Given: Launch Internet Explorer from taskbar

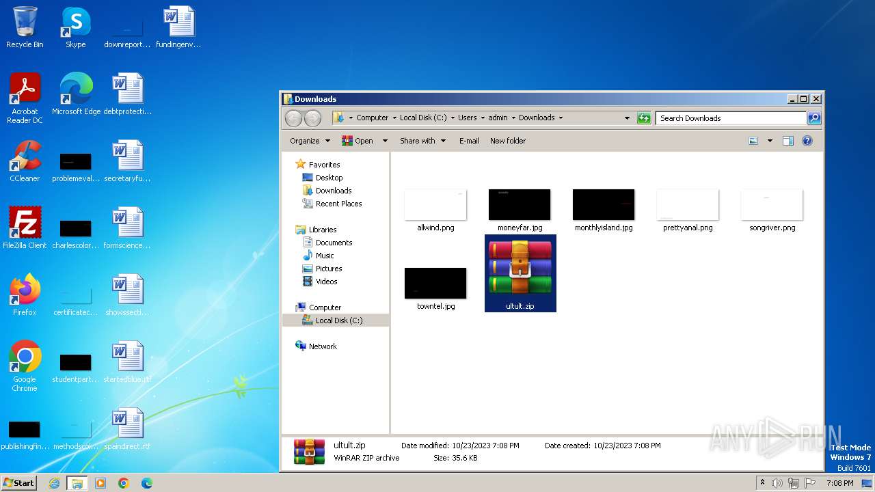Looking at the screenshot, I should pos(55,483).
